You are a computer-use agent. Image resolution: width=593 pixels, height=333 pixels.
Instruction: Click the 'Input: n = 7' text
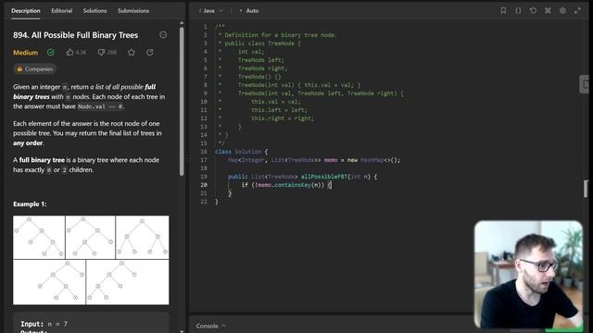(44, 324)
